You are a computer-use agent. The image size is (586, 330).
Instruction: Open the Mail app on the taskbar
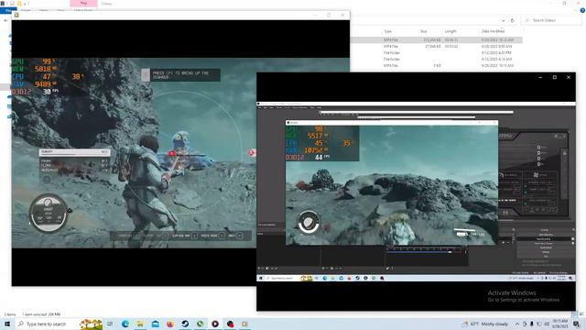155,324
